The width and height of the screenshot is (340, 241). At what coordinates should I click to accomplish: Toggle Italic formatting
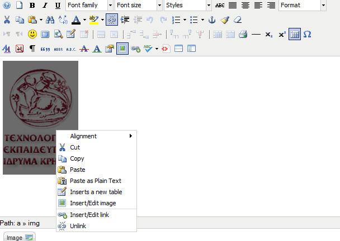point(45,5)
